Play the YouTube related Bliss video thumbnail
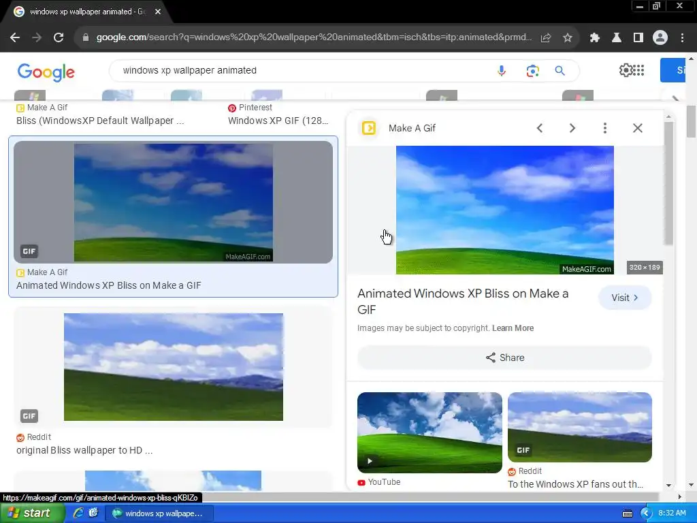 (x=429, y=432)
